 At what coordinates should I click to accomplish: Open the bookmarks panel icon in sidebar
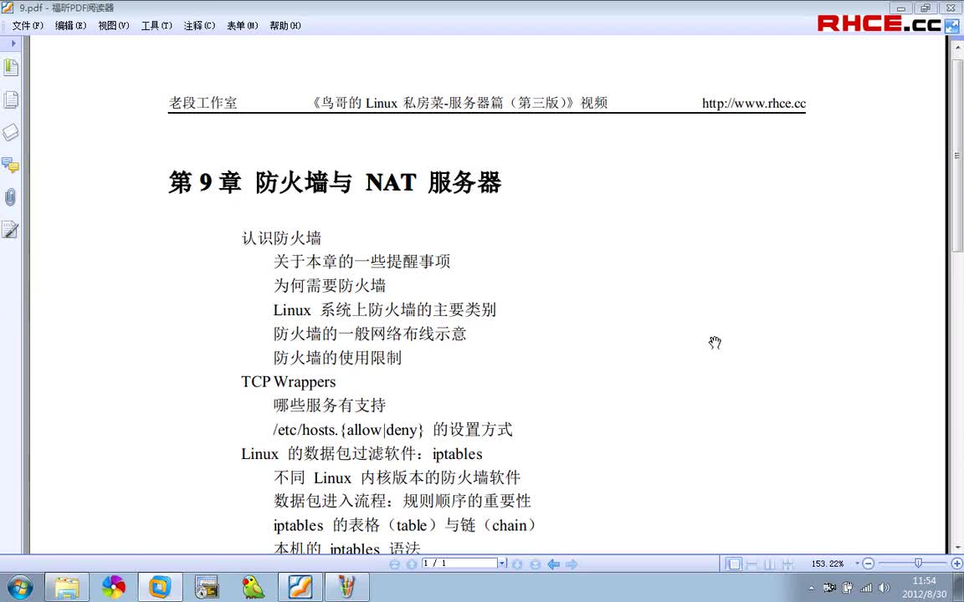click(10, 67)
